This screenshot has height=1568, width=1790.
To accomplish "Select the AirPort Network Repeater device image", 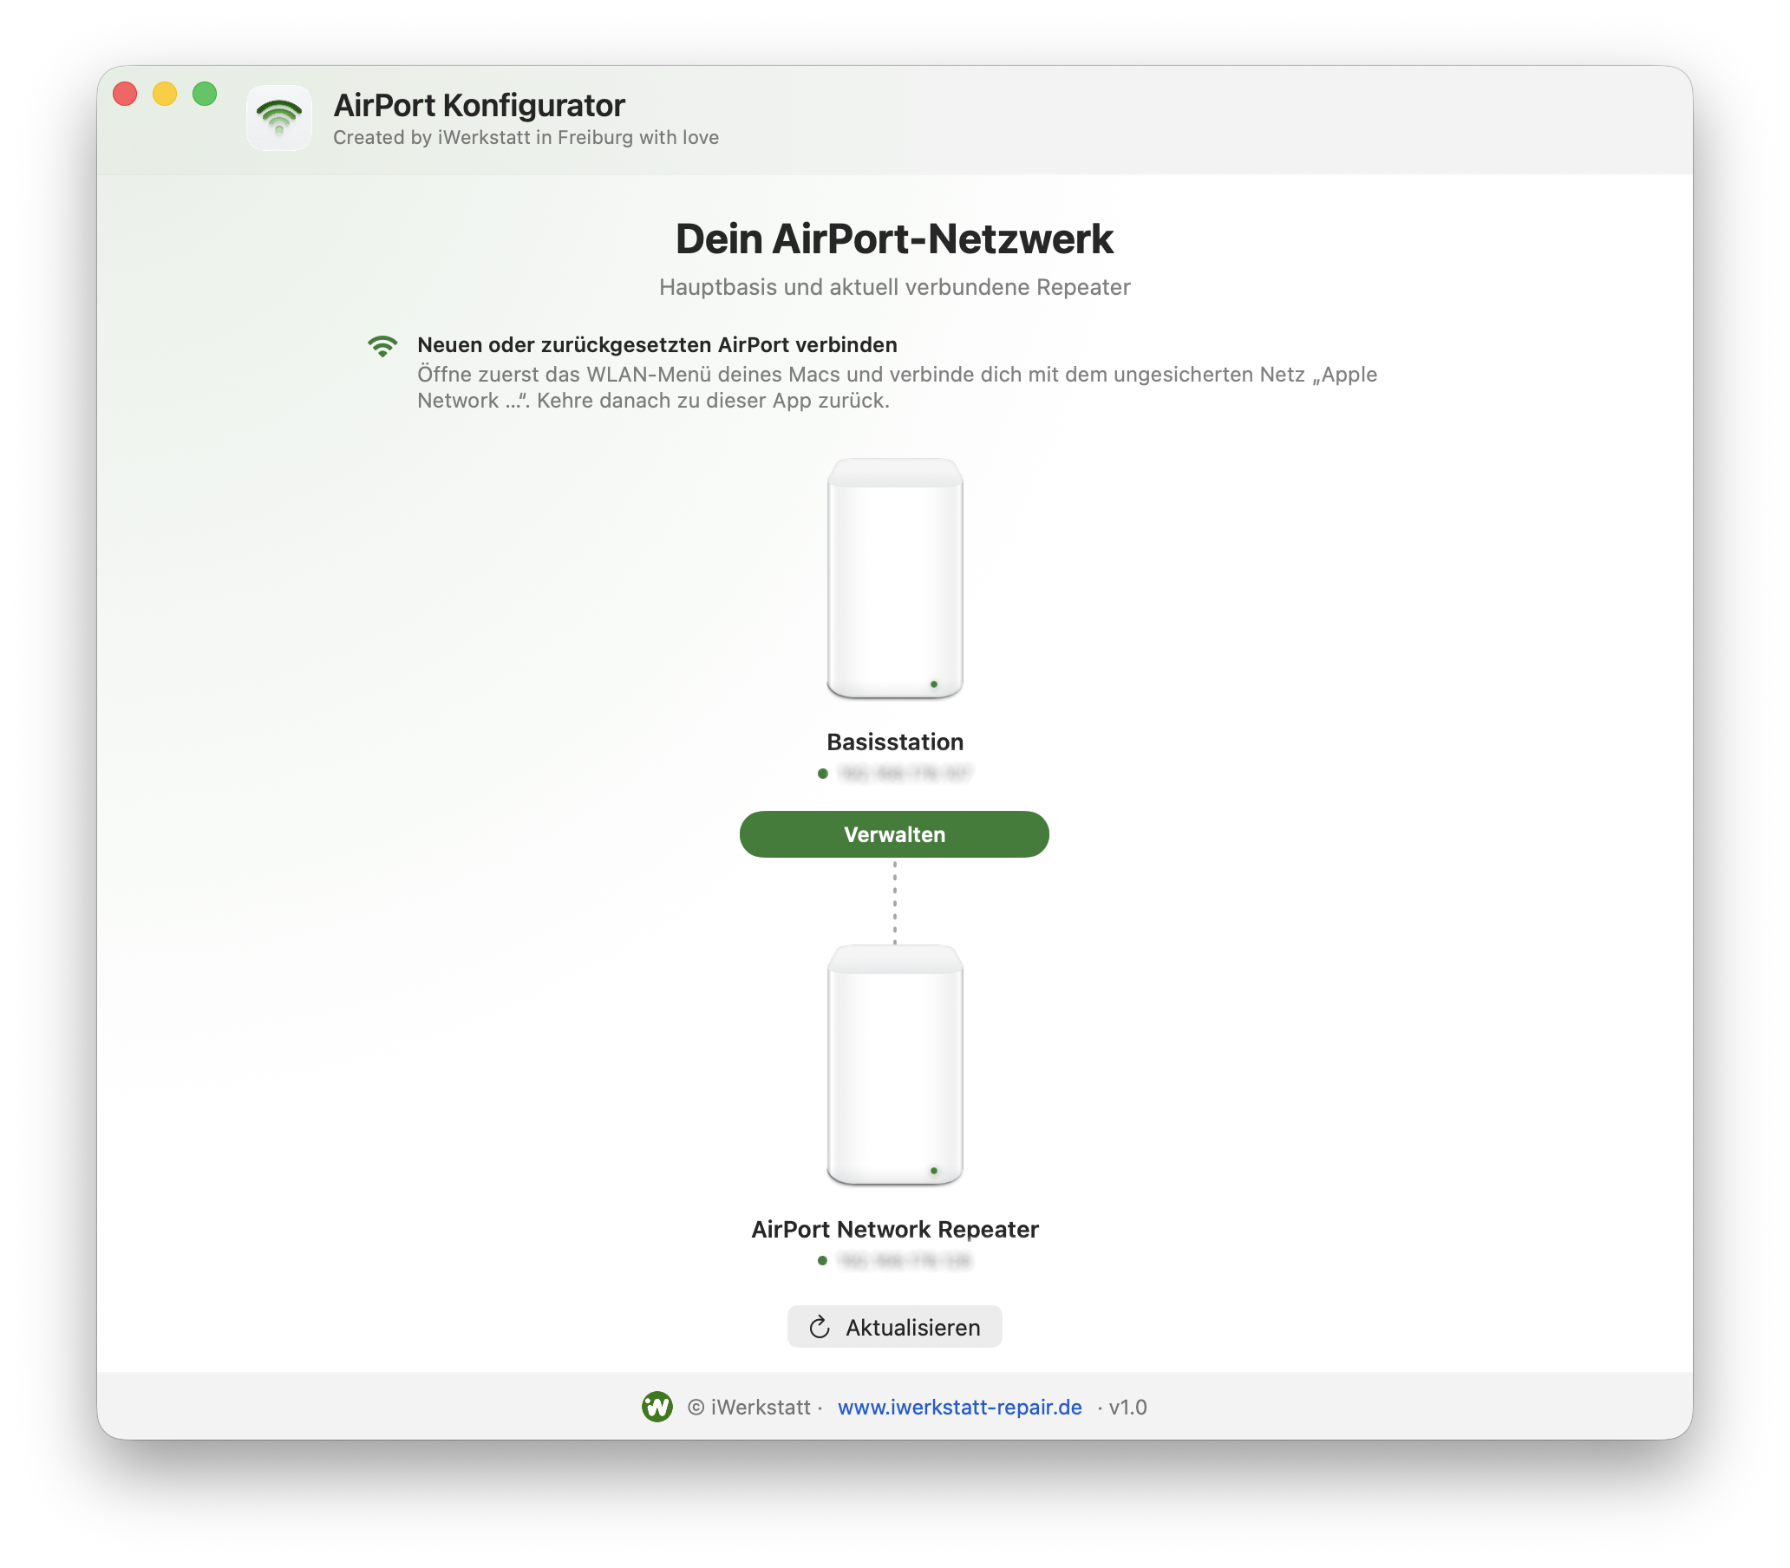I will [x=894, y=1065].
